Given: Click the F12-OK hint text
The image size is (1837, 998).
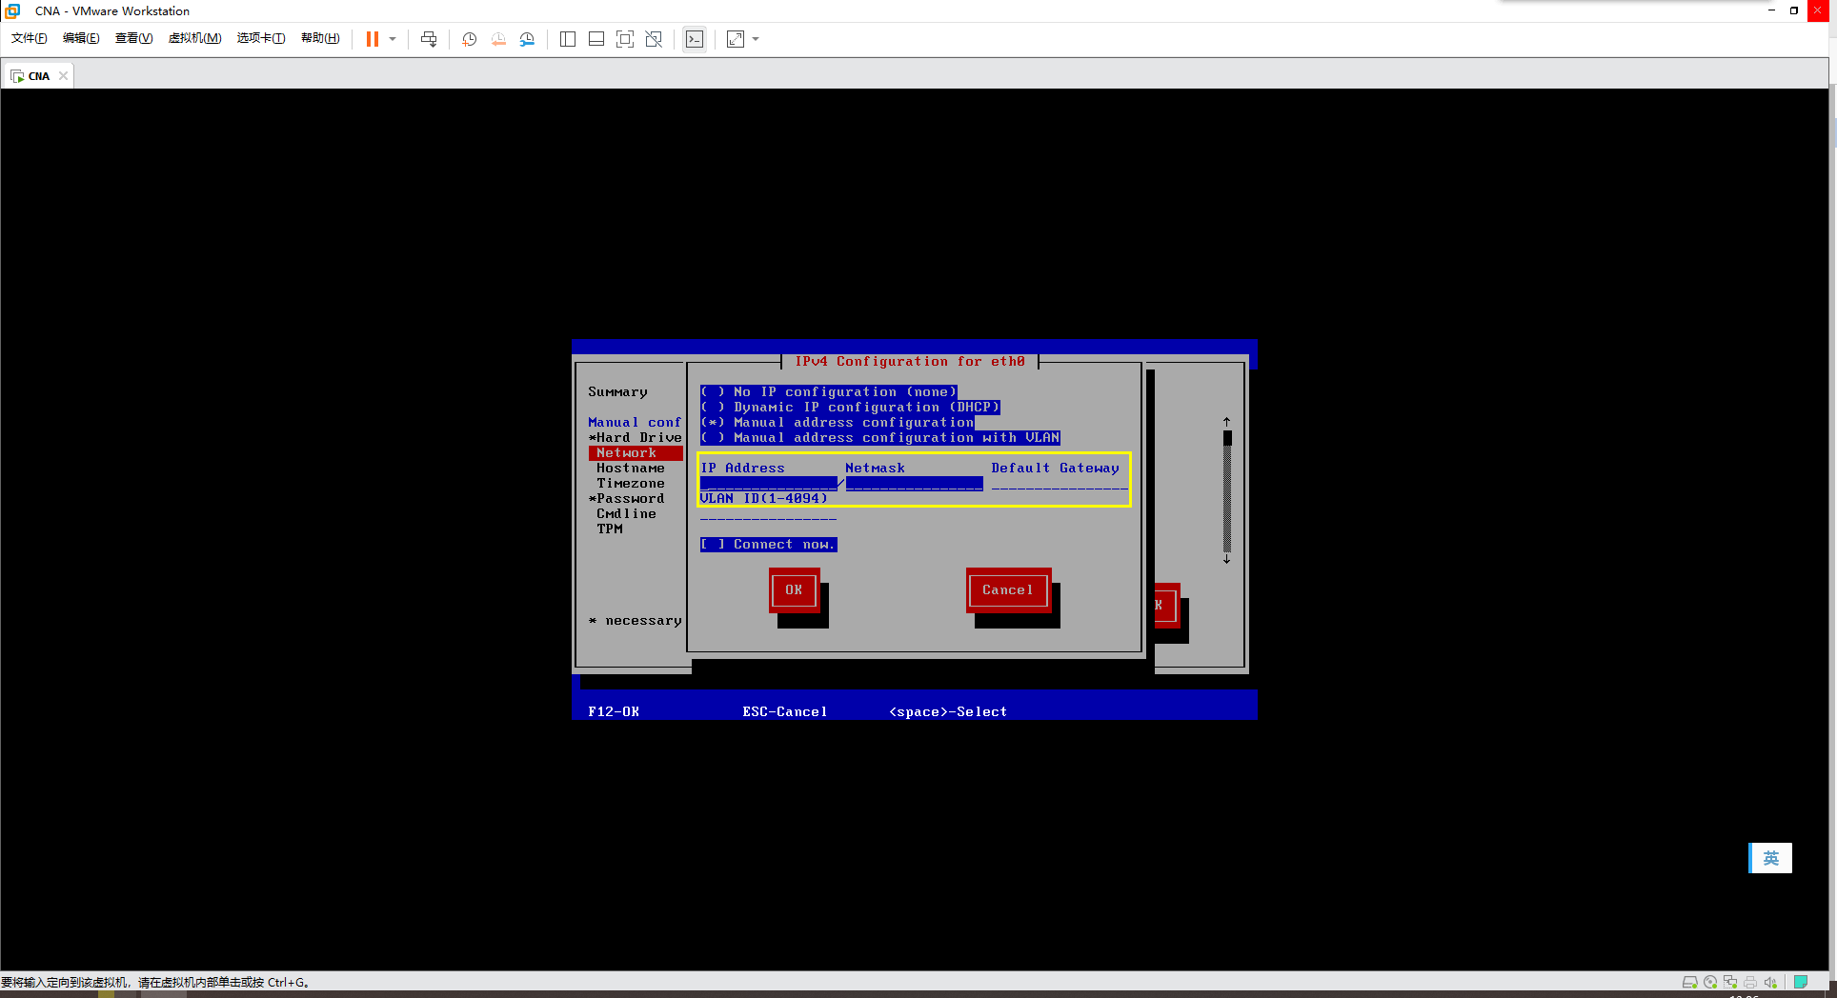Looking at the screenshot, I should (614, 712).
